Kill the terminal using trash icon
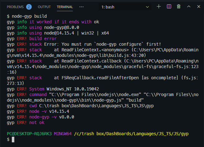 (178, 7)
